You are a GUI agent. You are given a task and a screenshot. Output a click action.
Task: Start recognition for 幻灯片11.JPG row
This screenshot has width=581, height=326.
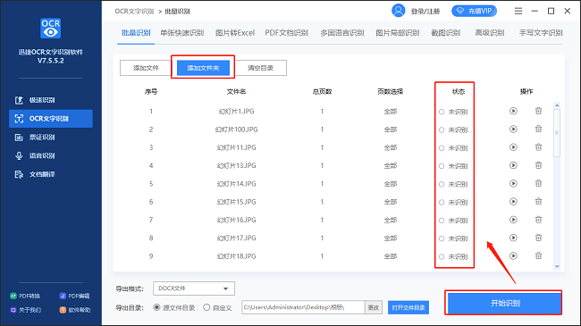pos(513,147)
